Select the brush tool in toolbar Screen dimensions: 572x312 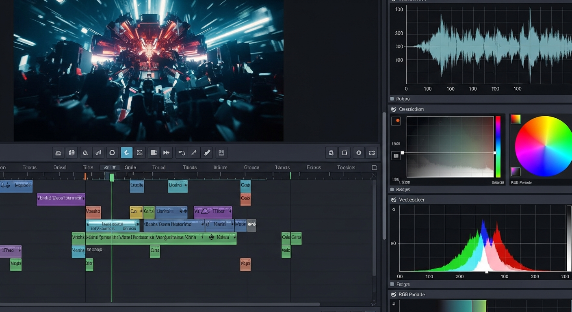[207, 153]
